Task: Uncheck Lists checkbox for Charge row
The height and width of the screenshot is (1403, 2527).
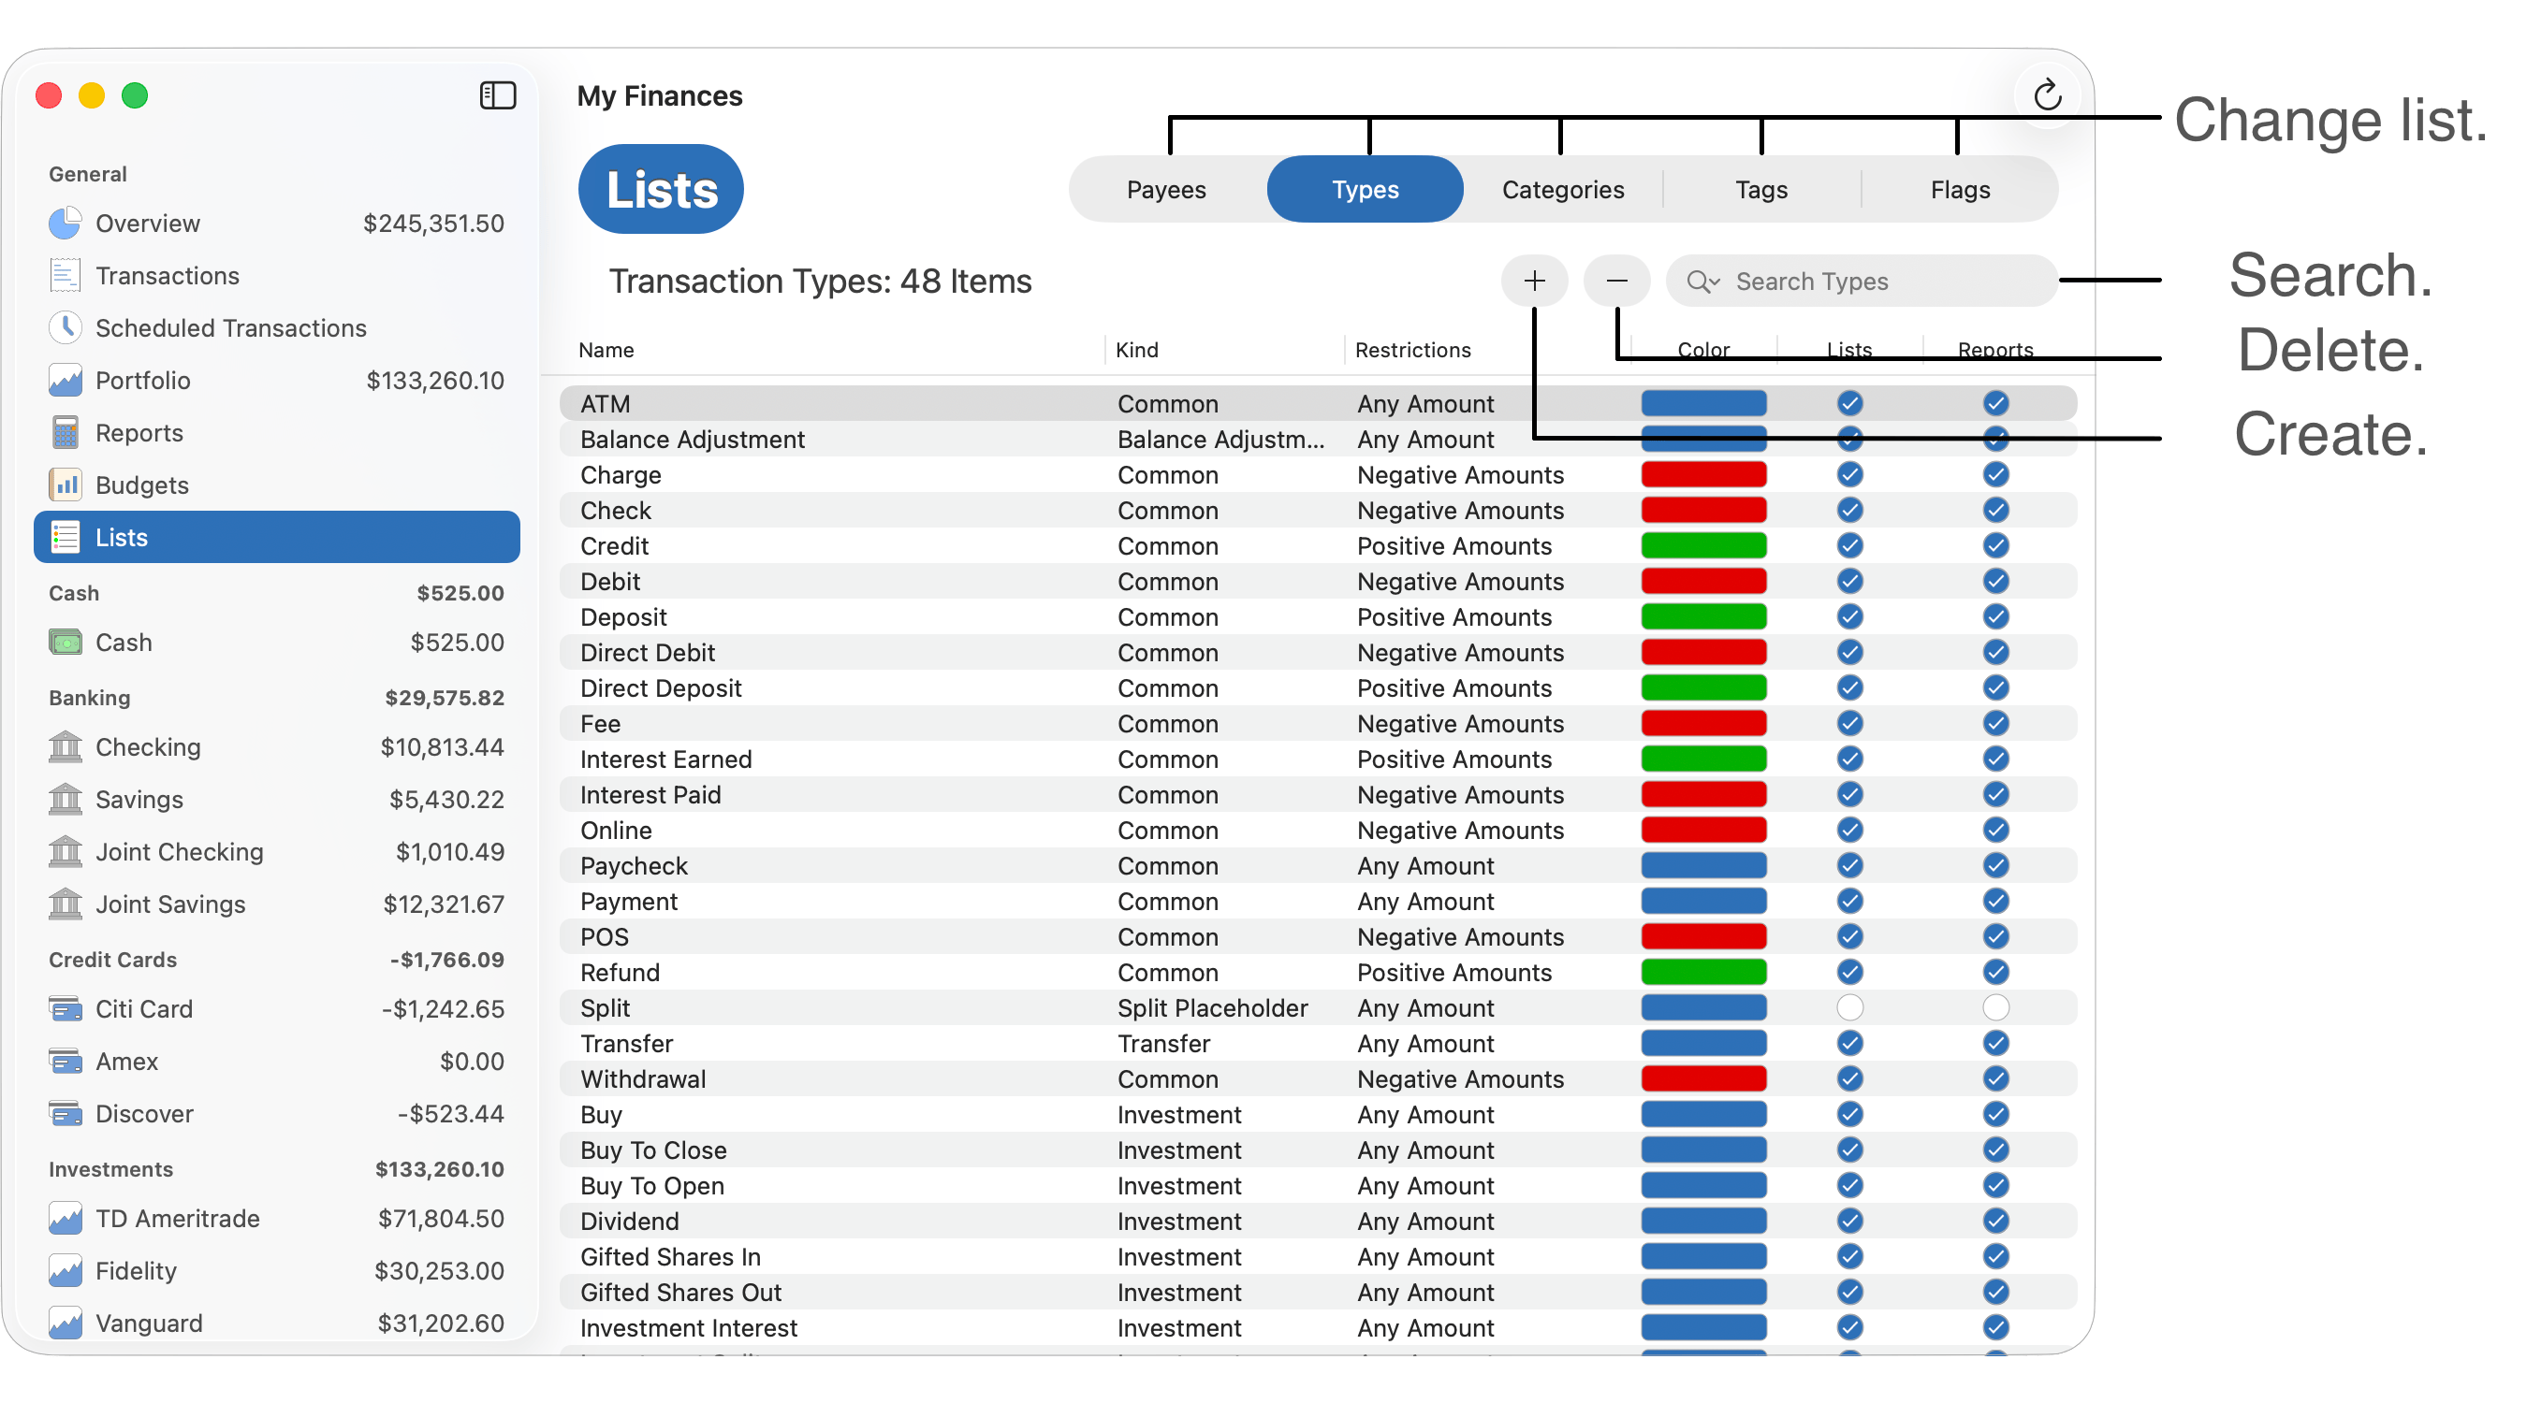Action: click(1849, 474)
